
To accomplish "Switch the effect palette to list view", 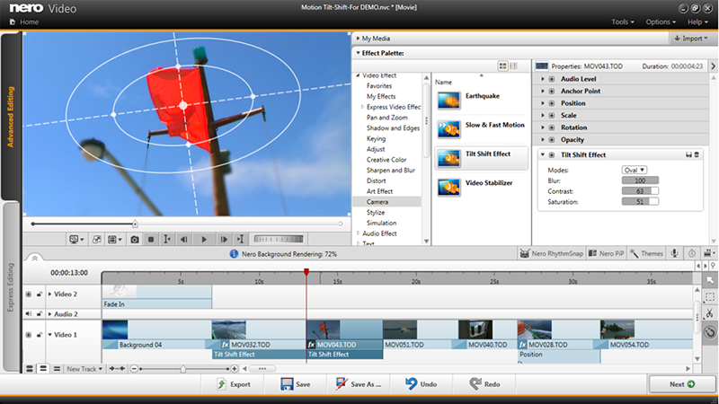I will (x=513, y=66).
